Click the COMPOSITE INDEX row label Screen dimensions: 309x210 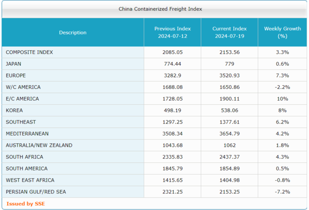tap(29, 52)
